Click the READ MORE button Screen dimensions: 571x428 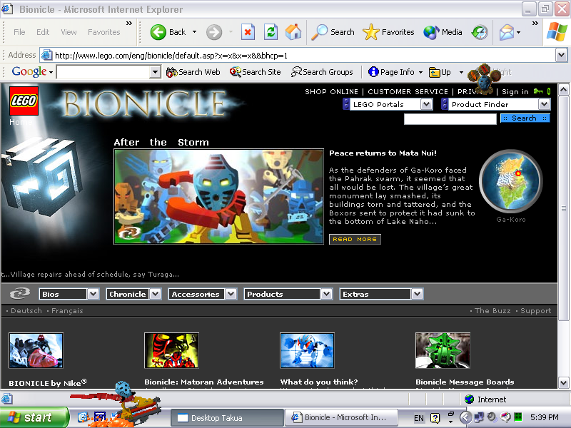[x=355, y=239]
